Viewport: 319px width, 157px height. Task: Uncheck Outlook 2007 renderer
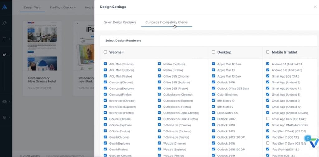pos(213,119)
